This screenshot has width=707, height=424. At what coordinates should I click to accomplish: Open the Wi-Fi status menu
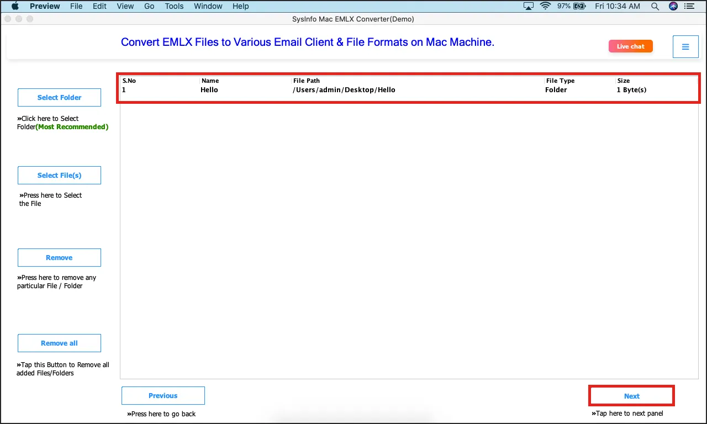click(x=545, y=6)
